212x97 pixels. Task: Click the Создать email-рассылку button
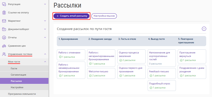click(x=71, y=16)
